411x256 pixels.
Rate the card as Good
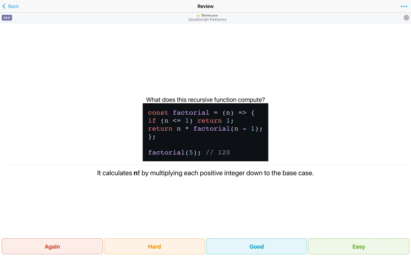[257, 246]
